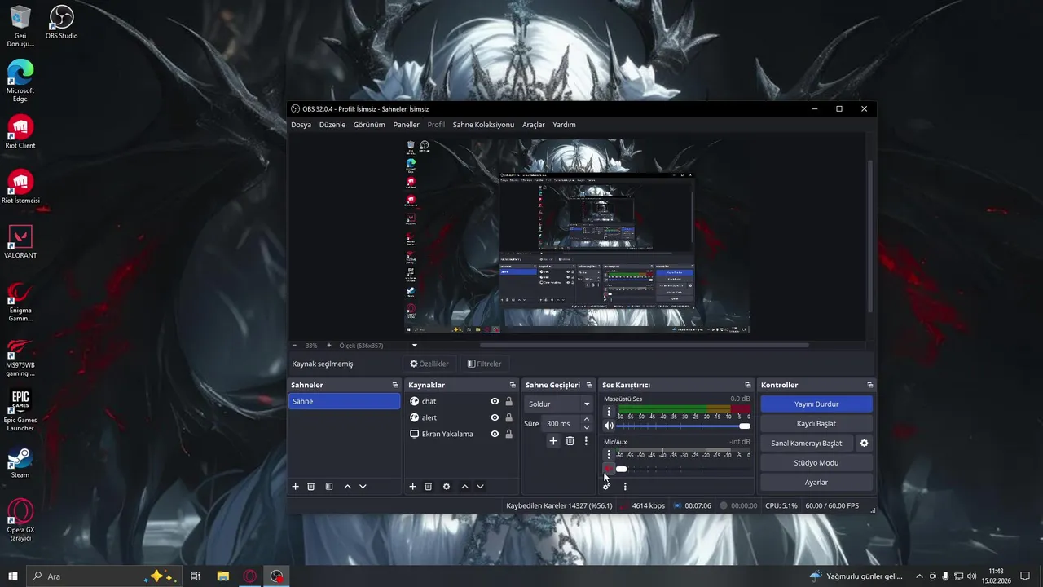The image size is (1043, 587).
Task: Undock the Ses Karıştırıcı panel with its float icon
Action: click(x=747, y=385)
